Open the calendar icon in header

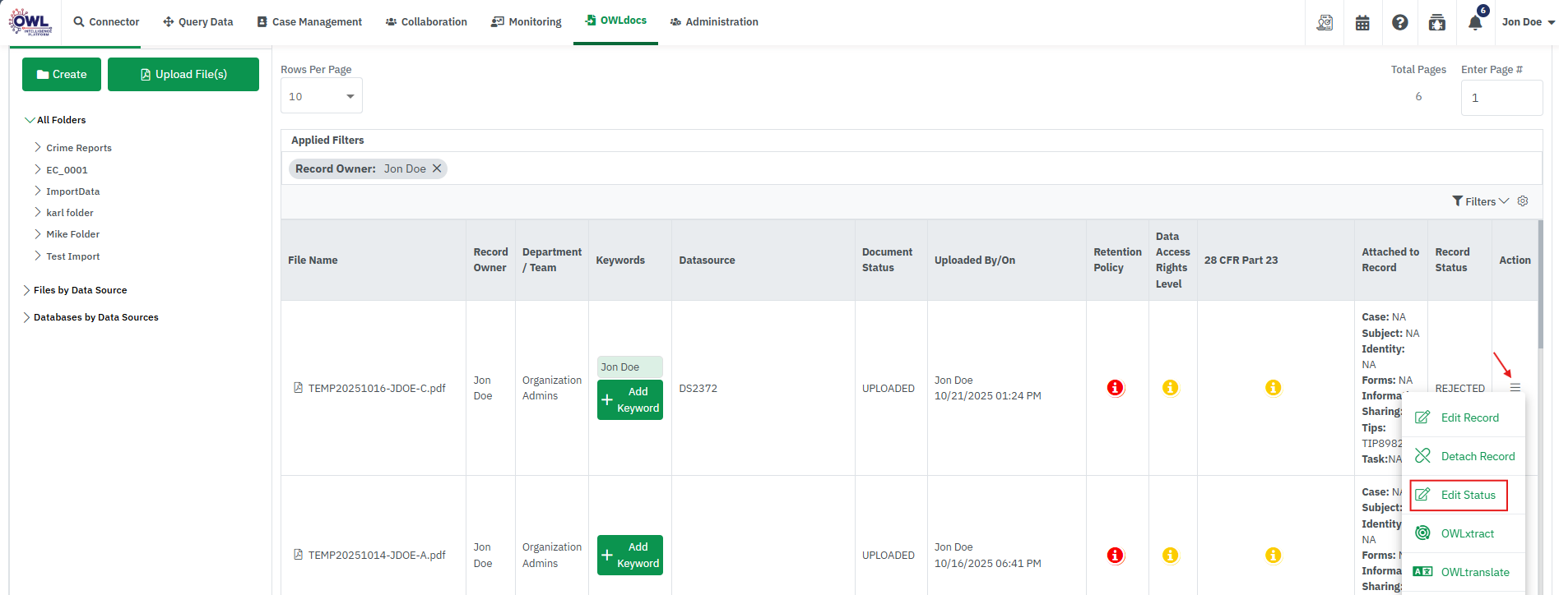pyautogui.click(x=1362, y=23)
